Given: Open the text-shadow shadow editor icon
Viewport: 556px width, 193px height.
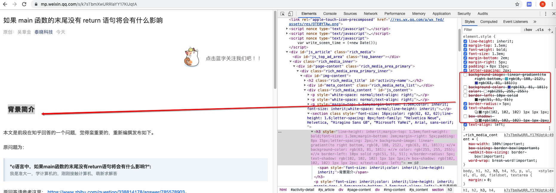Looking at the screenshot, I should click(x=476, y=112).
